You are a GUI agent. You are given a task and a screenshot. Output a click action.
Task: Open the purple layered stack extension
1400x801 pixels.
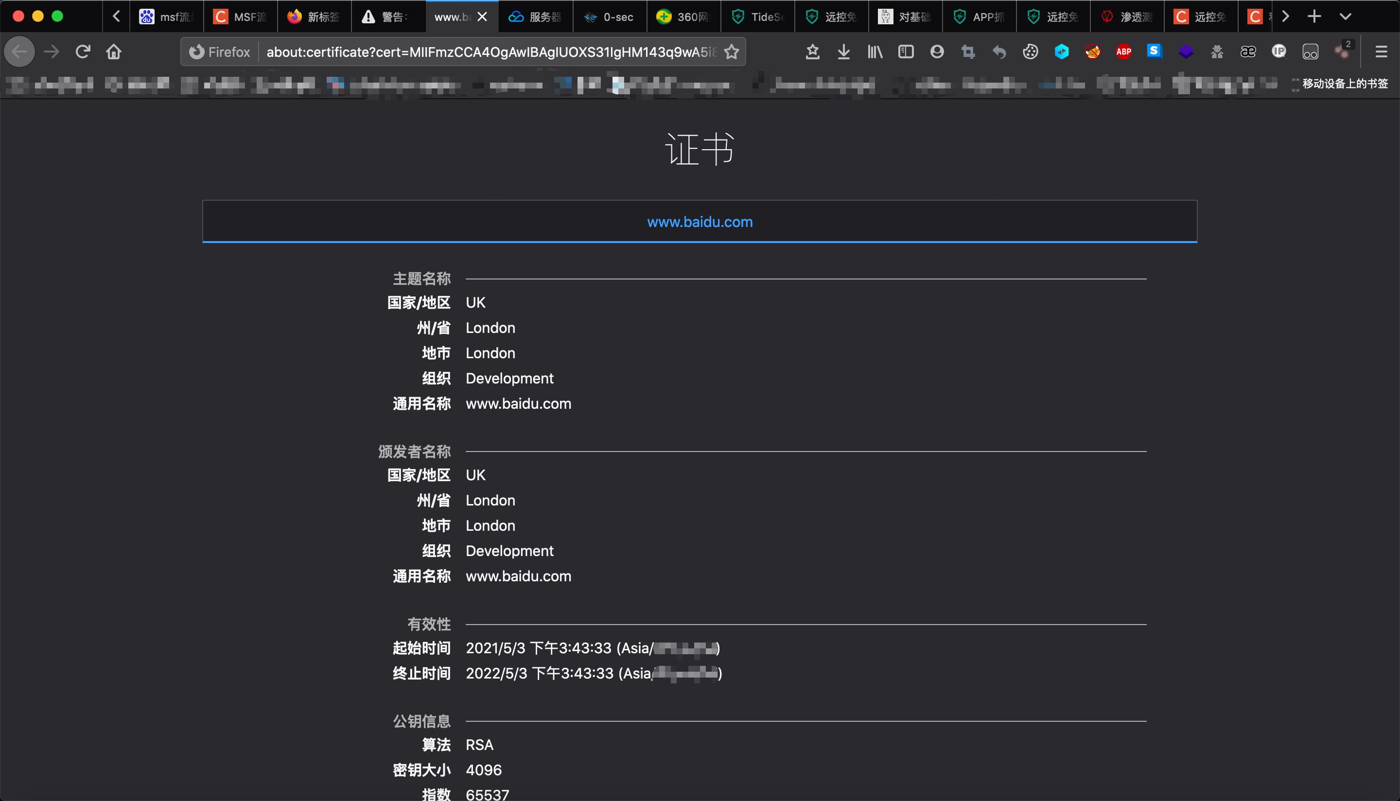coord(1186,52)
